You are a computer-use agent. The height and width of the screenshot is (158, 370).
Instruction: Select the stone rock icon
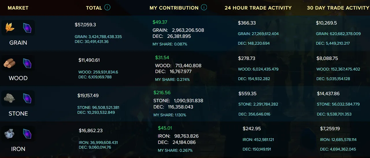(x=10, y=98)
